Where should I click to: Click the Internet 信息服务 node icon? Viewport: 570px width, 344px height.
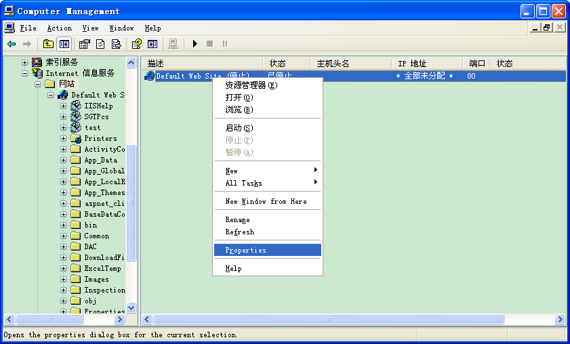37,73
